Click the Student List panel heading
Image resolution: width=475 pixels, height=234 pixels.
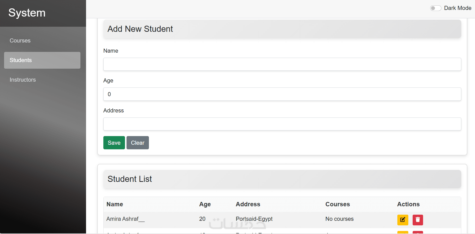[x=130, y=179]
